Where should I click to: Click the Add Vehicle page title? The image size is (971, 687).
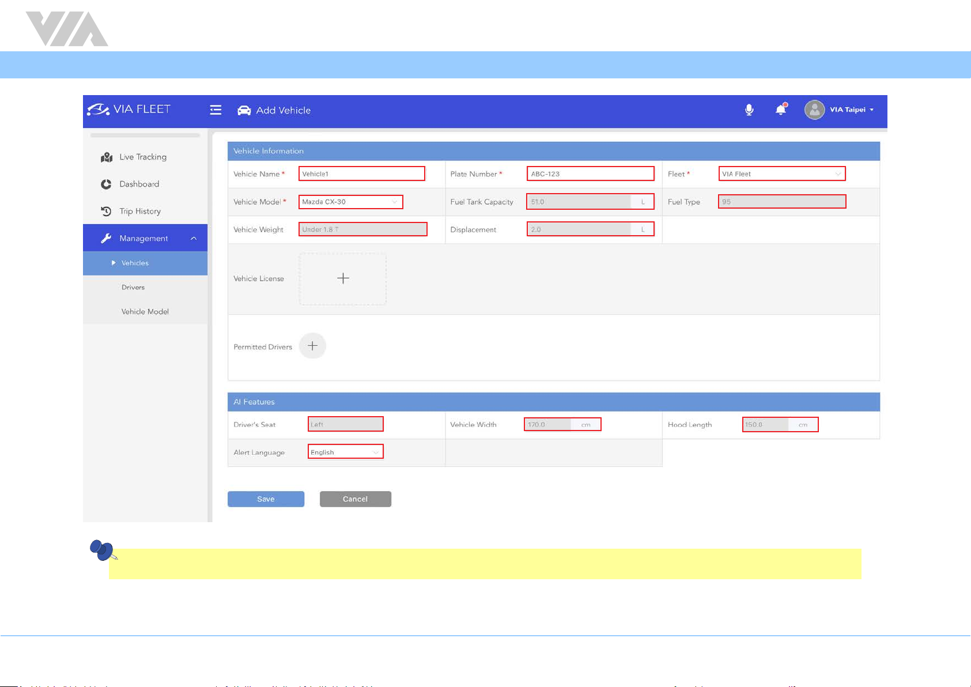(284, 110)
